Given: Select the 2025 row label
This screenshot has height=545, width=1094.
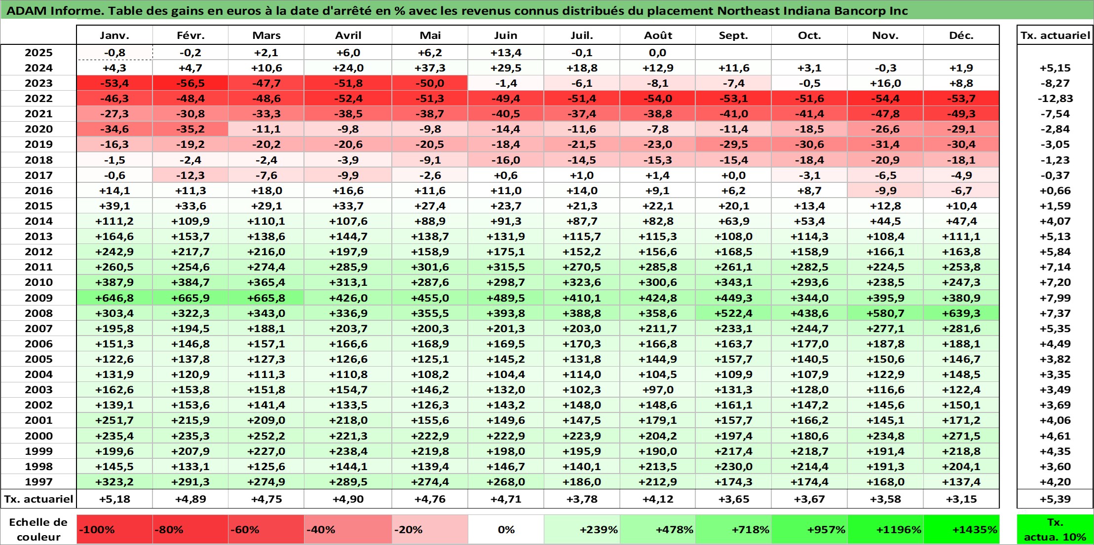Looking at the screenshot, I should [38, 53].
